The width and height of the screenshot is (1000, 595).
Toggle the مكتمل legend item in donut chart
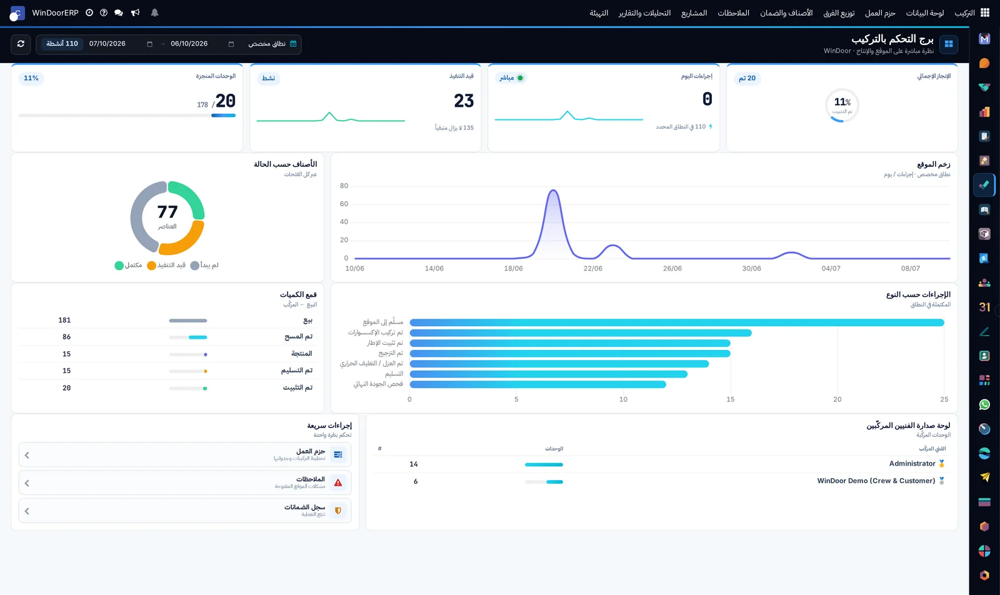(128, 265)
